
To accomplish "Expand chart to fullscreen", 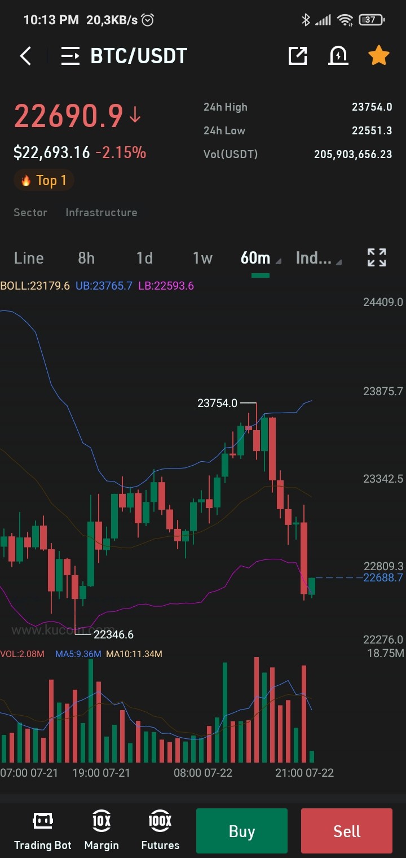I will [377, 257].
